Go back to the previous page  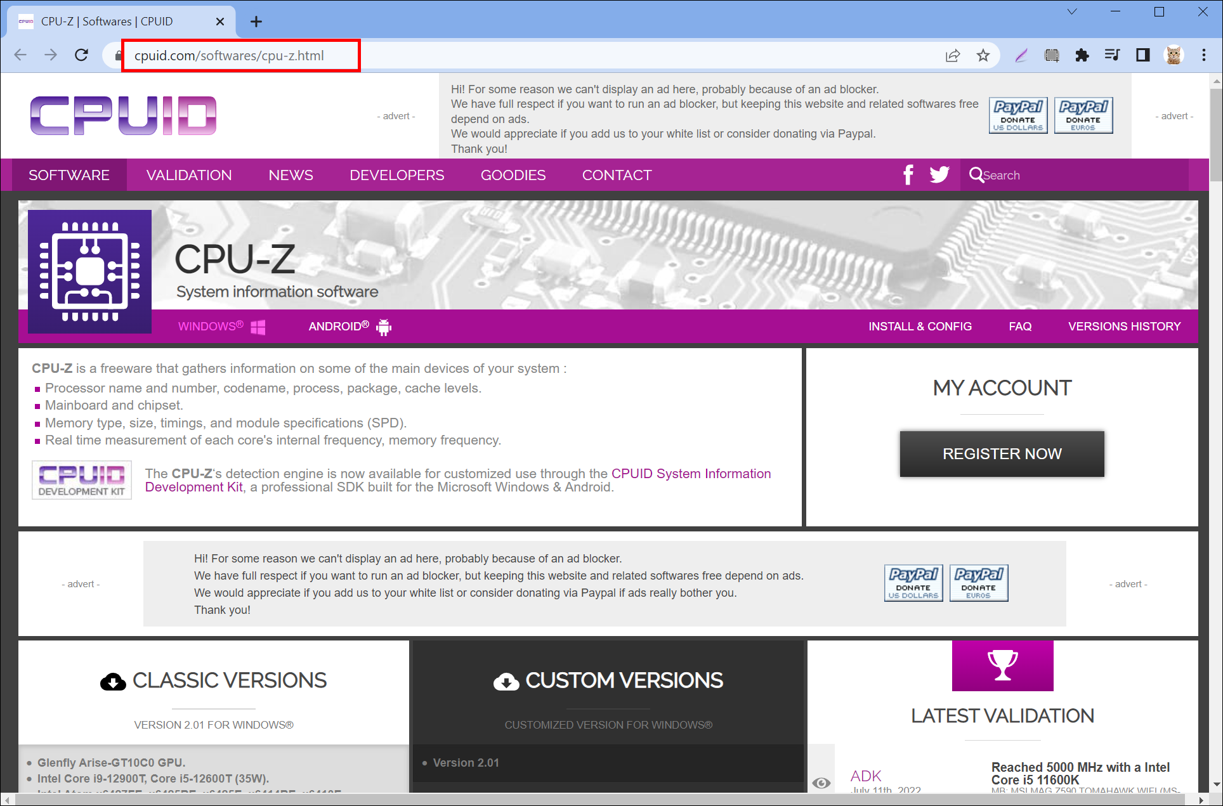20,55
